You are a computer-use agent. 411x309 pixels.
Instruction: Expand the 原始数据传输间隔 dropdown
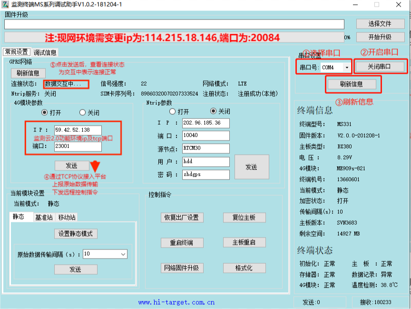click(x=123, y=254)
